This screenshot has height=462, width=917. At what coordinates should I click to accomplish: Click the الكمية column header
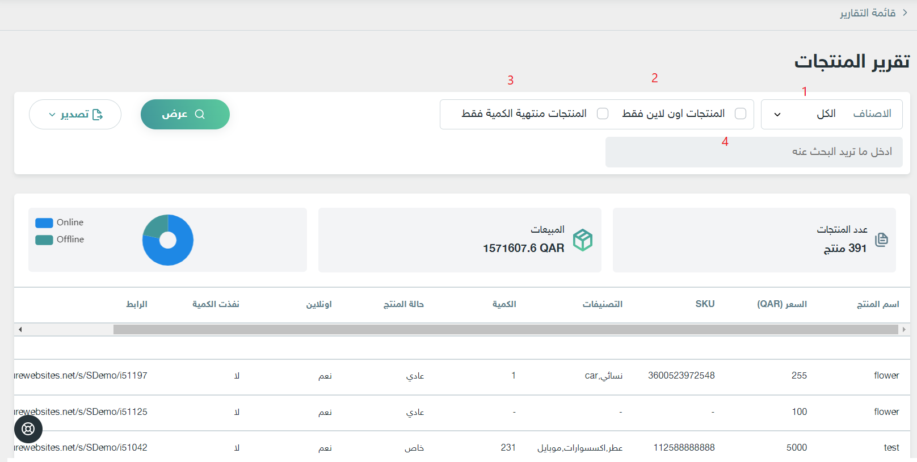coord(504,304)
